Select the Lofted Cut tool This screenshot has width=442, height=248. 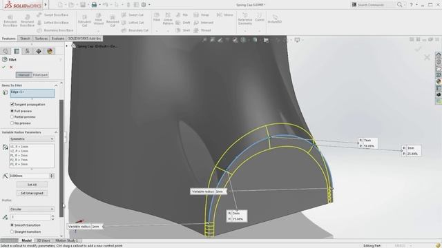[x=133, y=23]
